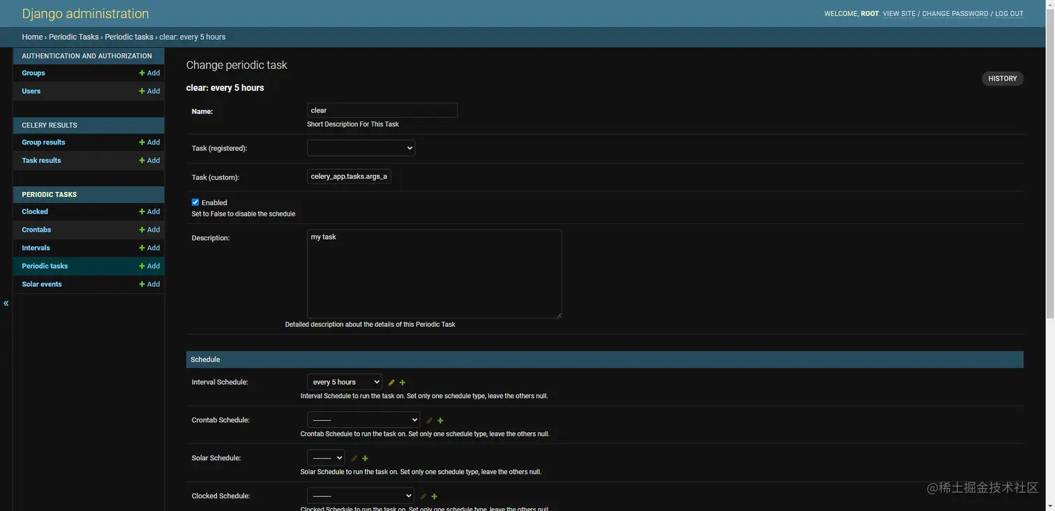Click the edit pencil beside Interval Schedule
Viewport: 1055px width, 511px height.
391,383
